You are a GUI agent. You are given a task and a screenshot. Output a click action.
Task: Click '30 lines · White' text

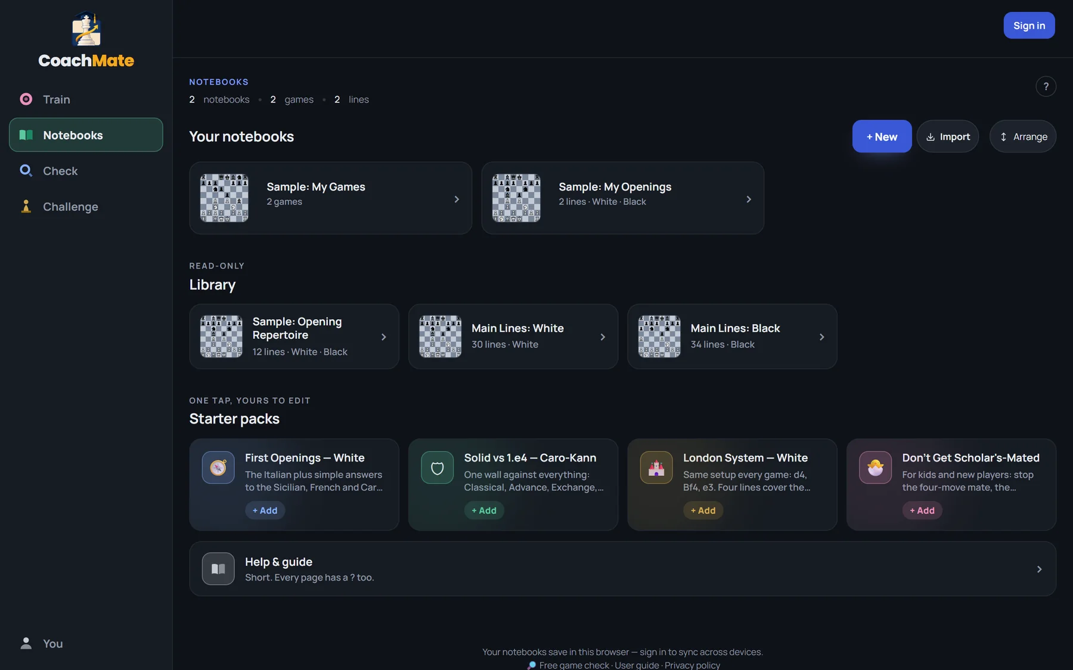tap(505, 344)
